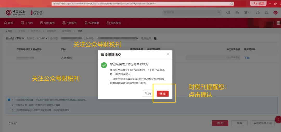Open the 投资理财 menu
This screenshot has width=281, height=132.
(x=92, y=23)
